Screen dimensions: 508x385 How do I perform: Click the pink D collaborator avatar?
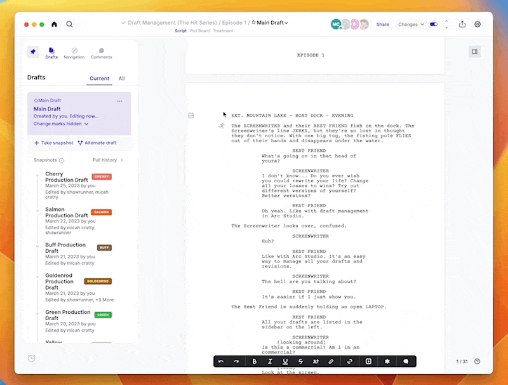point(355,24)
